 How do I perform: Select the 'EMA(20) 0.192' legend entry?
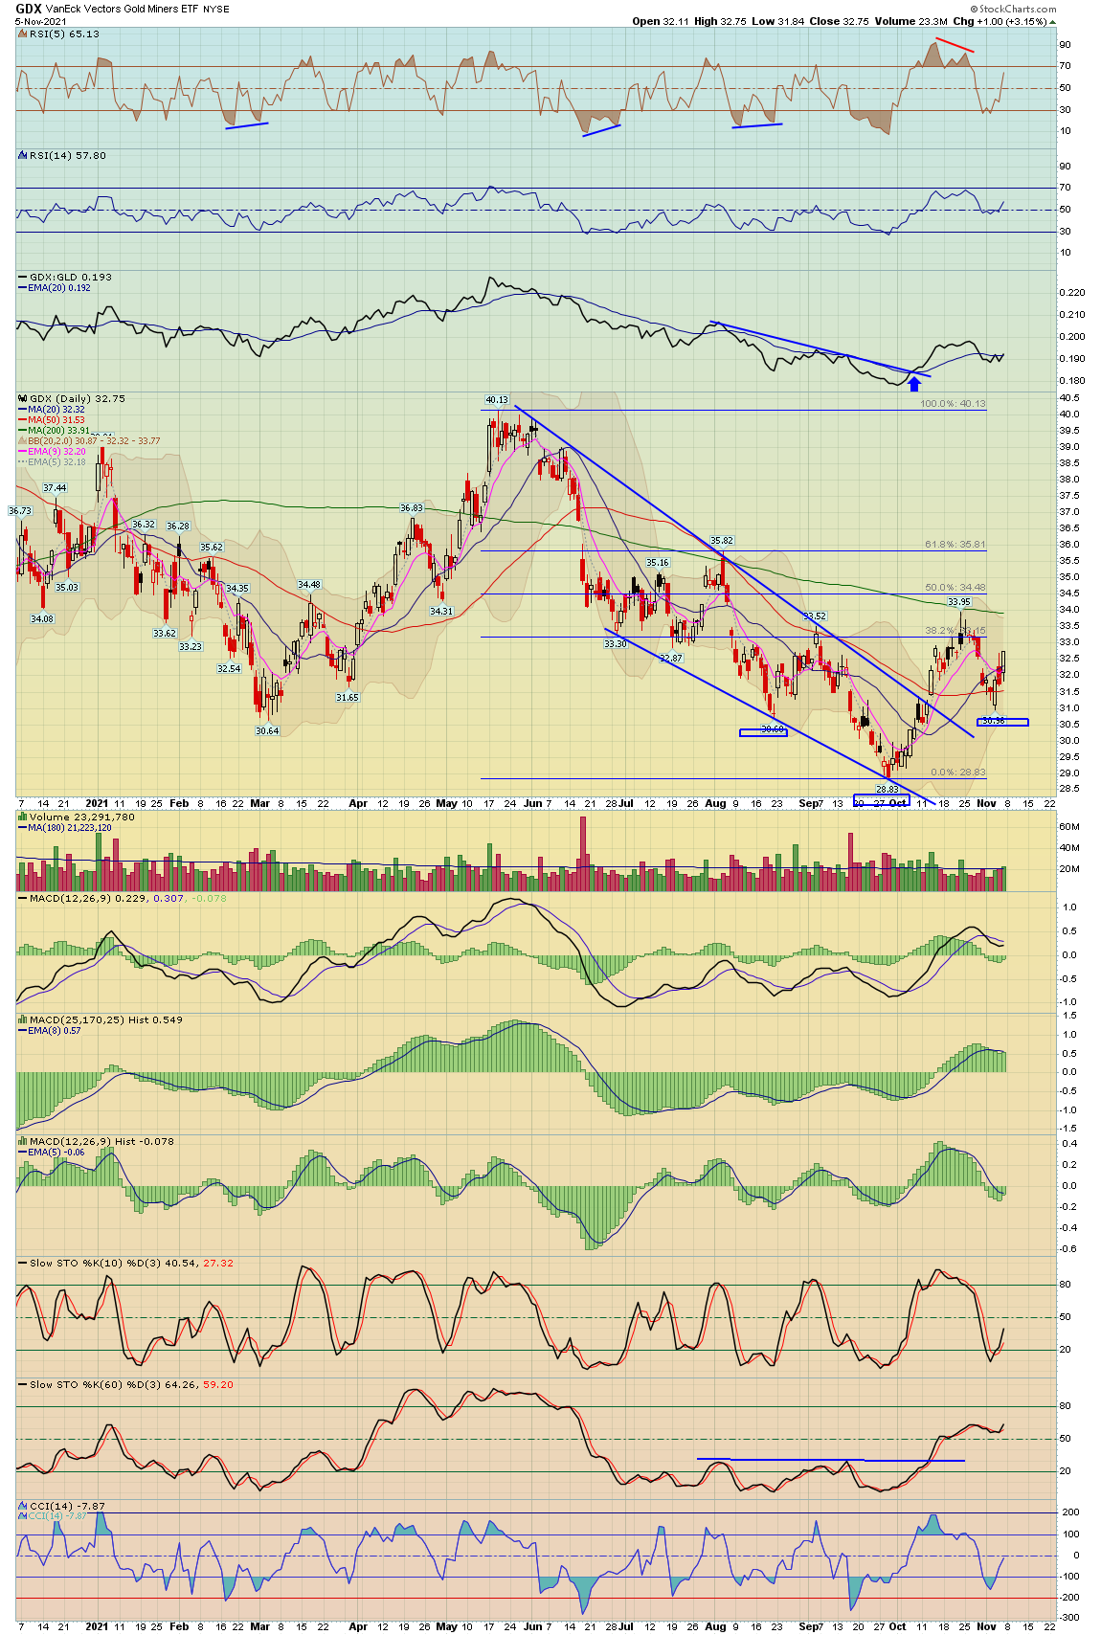(x=55, y=287)
